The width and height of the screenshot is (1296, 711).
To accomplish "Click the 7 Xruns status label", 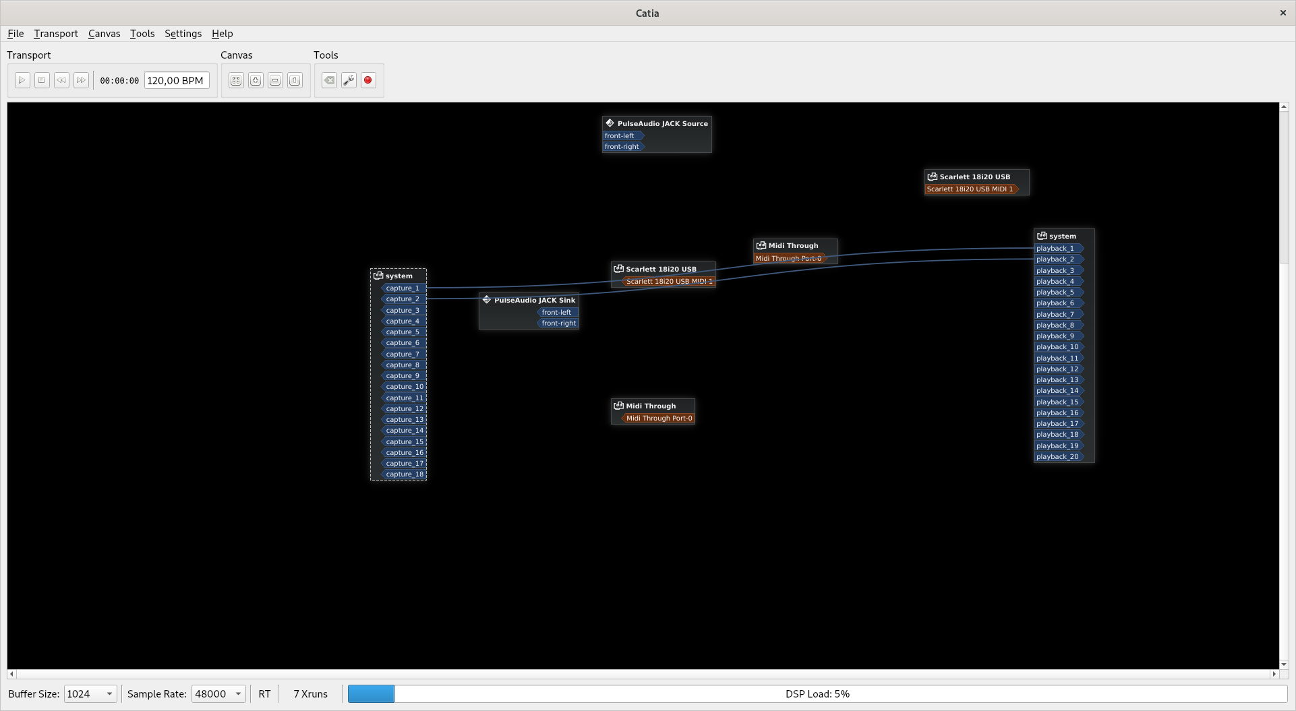I will coord(310,693).
